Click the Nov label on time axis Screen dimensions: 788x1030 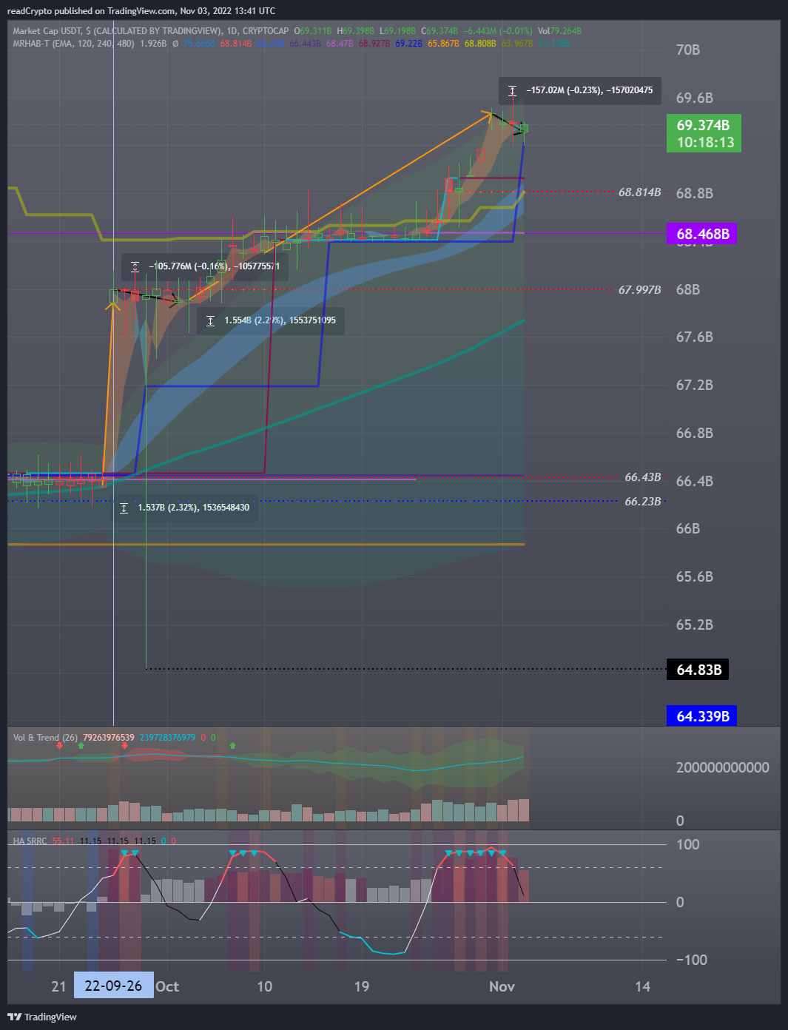click(x=502, y=986)
